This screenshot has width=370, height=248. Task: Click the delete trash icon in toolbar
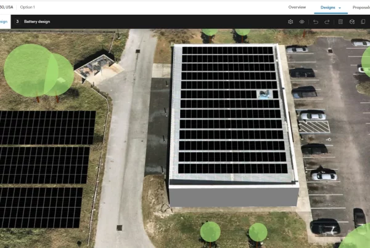pyautogui.click(x=340, y=22)
